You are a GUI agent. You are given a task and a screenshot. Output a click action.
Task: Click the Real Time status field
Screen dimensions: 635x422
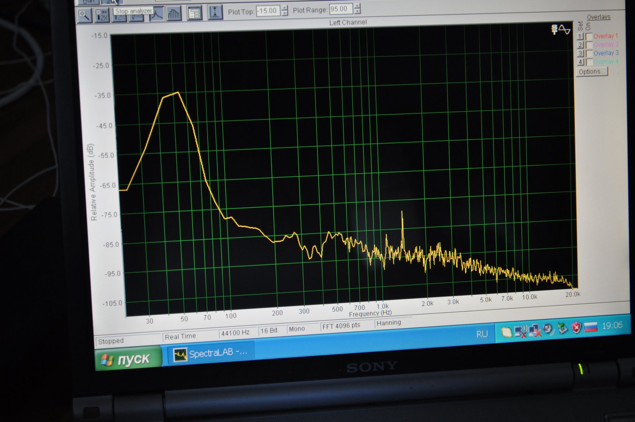pyautogui.click(x=190, y=336)
